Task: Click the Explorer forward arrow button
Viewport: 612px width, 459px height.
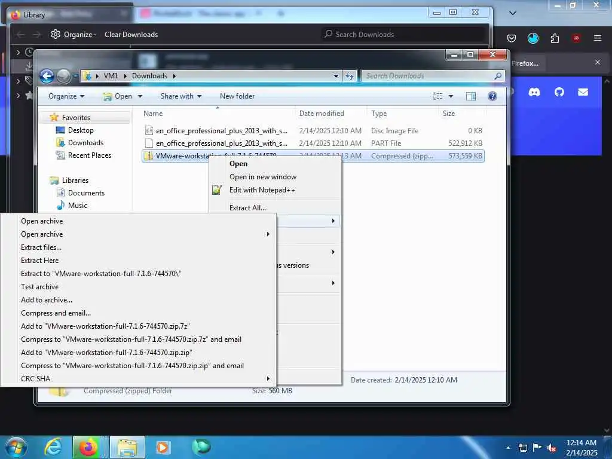Action: pyautogui.click(x=63, y=76)
